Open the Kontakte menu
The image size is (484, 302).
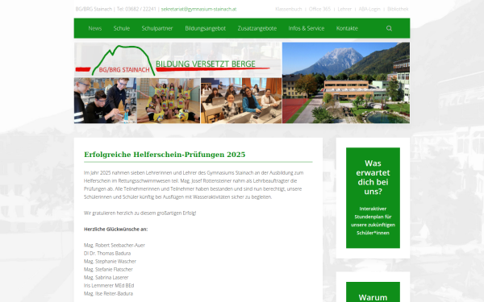pyautogui.click(x=347, y=28)
